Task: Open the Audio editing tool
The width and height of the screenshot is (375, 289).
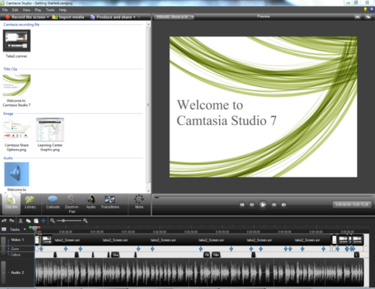Action: click(x=91, y=202)
